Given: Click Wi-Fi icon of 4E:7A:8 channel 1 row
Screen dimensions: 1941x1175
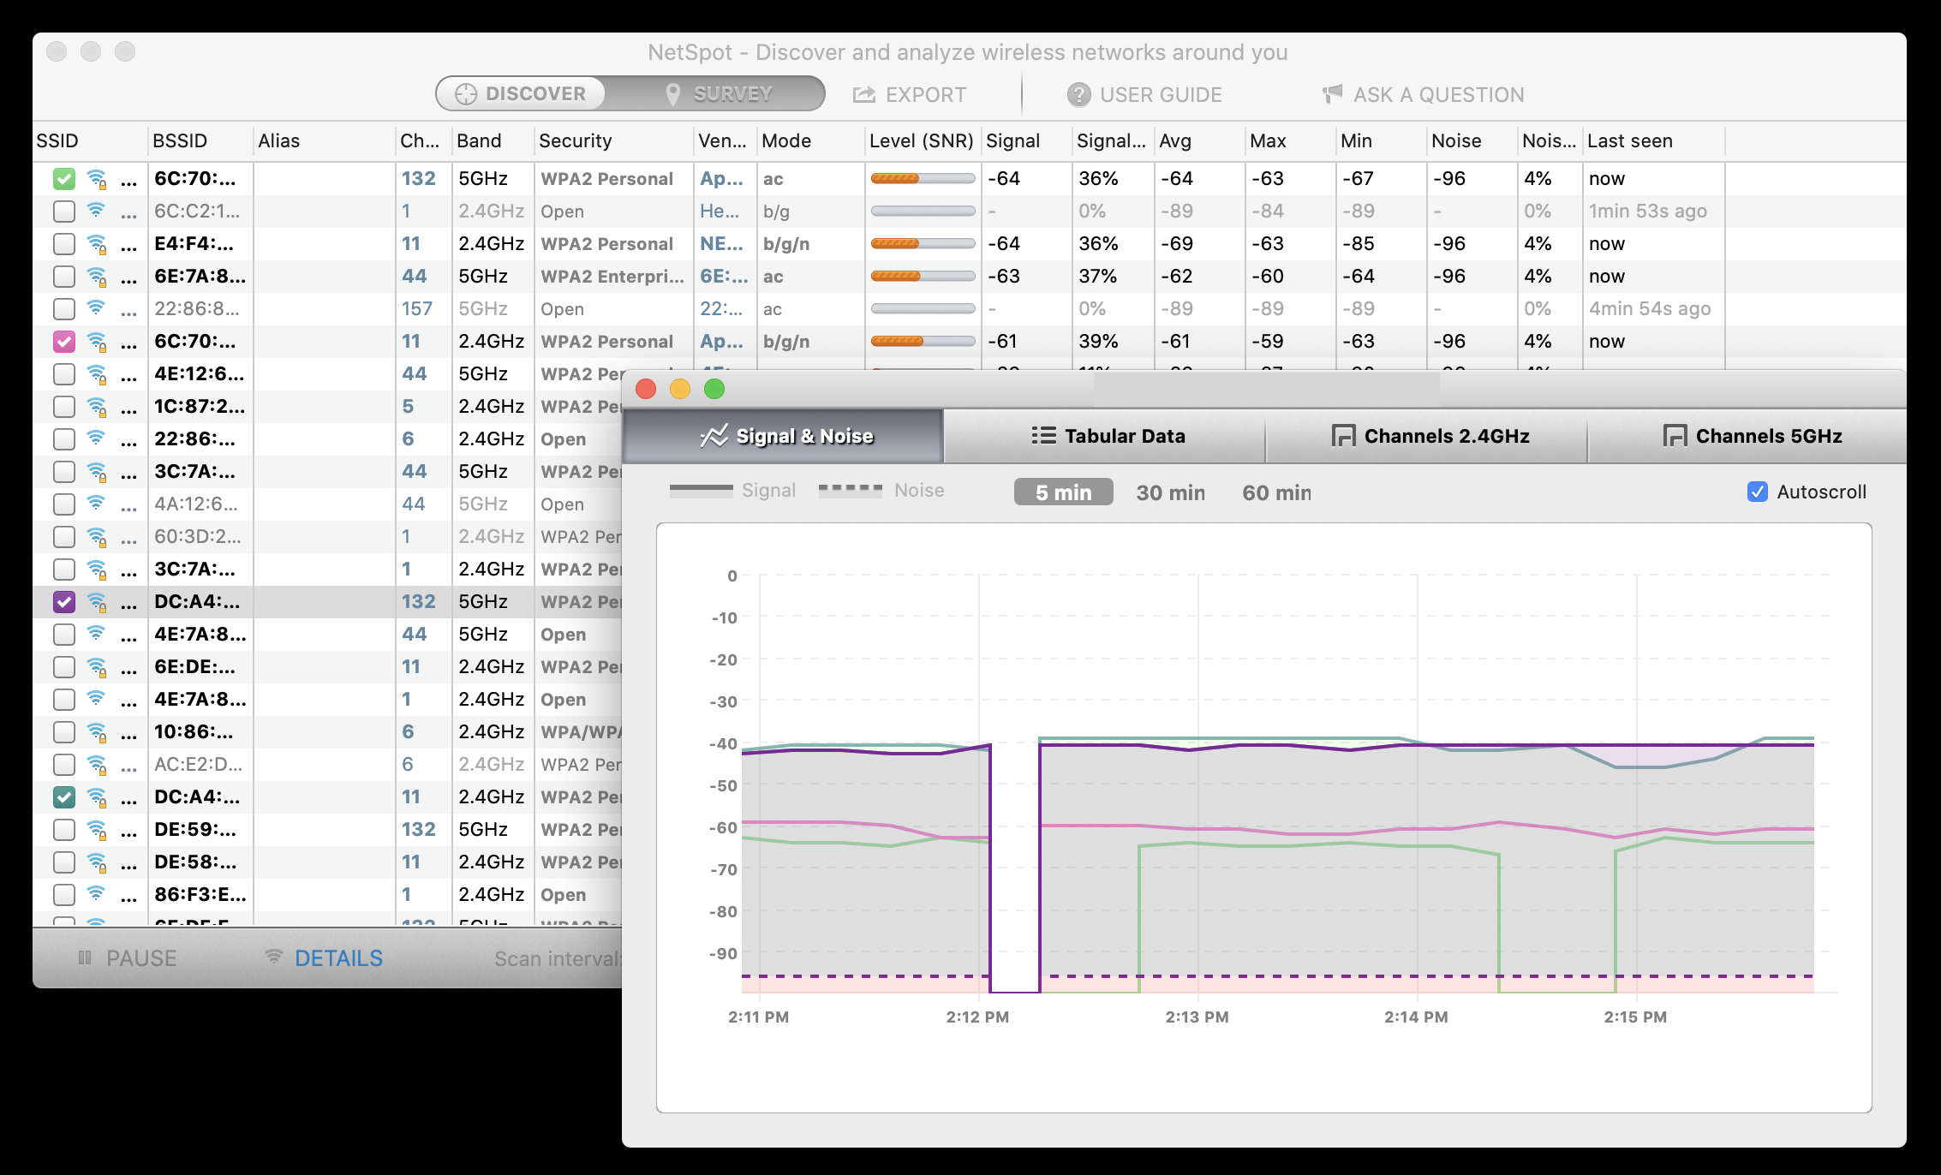Looking at the screenshot, I should click(96, 698).
